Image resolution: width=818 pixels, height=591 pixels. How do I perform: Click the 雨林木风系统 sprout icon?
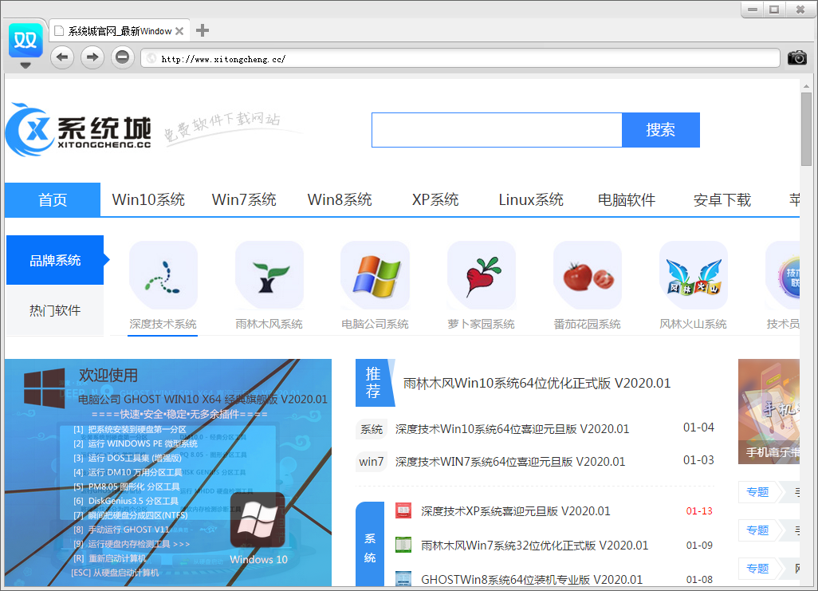269,275
